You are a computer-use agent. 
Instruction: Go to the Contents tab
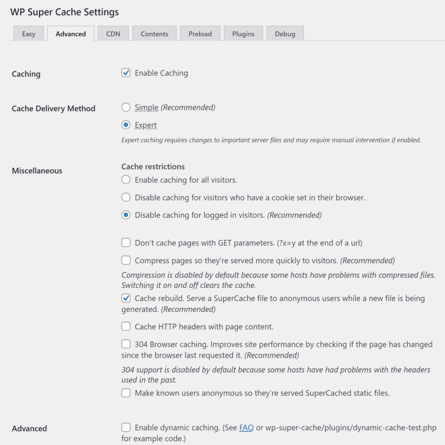coord(154,34)
